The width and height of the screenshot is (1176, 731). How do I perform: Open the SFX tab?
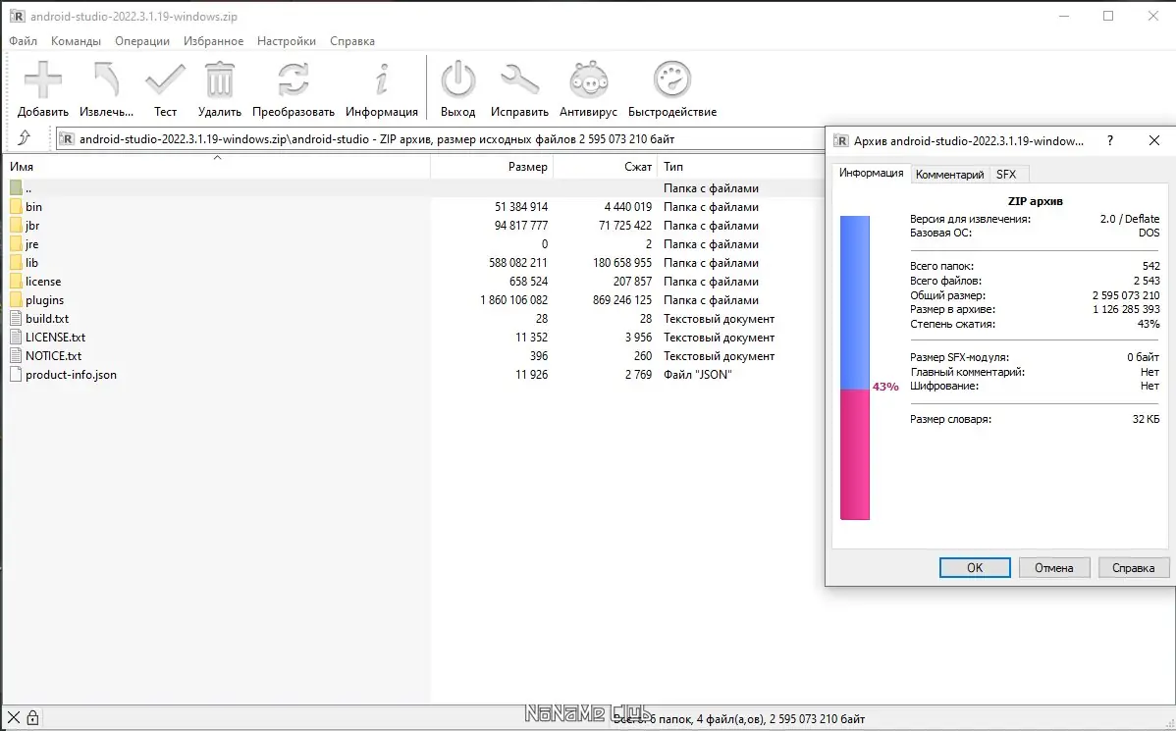tap(1007, 174)
